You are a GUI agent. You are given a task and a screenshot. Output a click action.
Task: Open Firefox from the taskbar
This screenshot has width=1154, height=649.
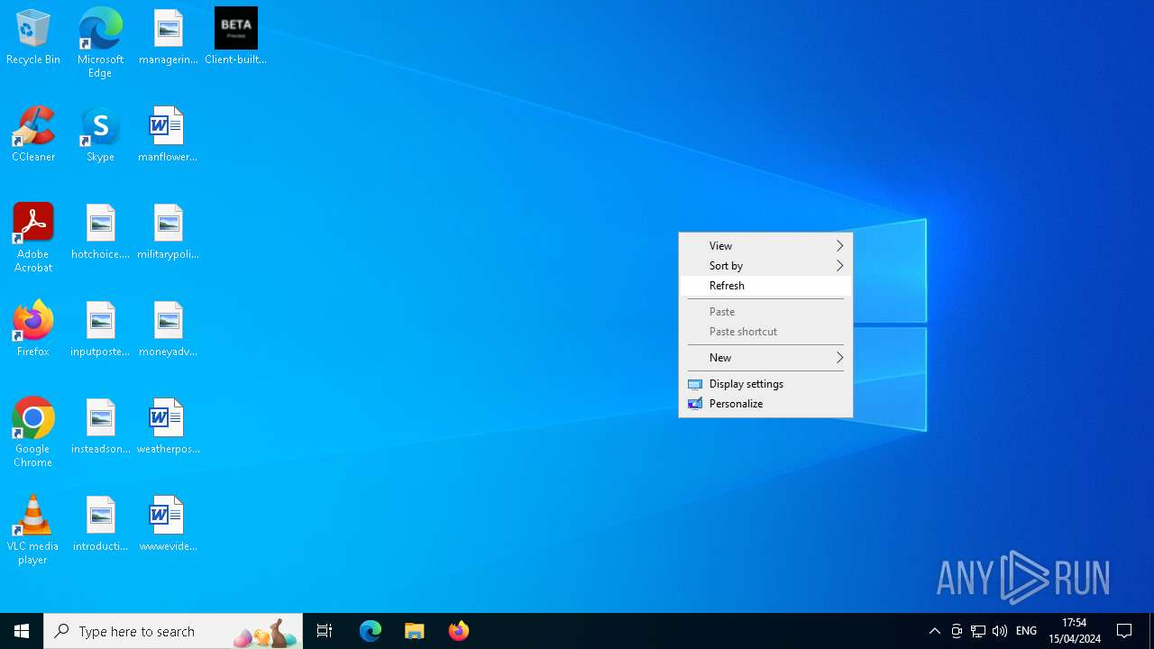click(459, 631)
